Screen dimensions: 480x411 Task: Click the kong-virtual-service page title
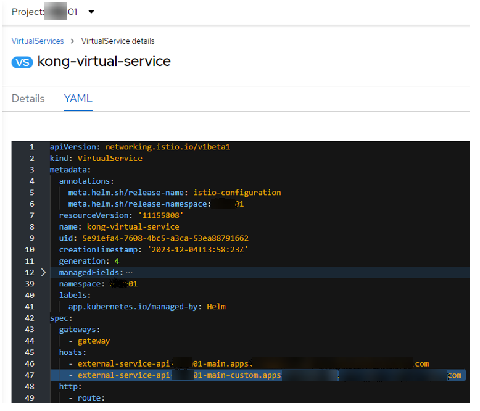click(x=104, y=61)
